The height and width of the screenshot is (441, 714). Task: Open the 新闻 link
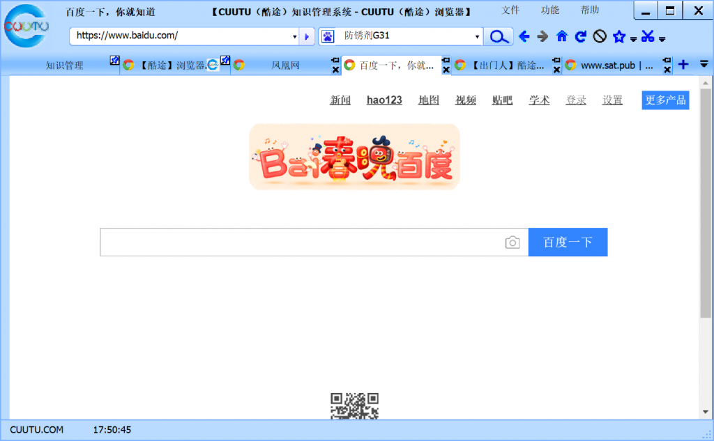340,100
